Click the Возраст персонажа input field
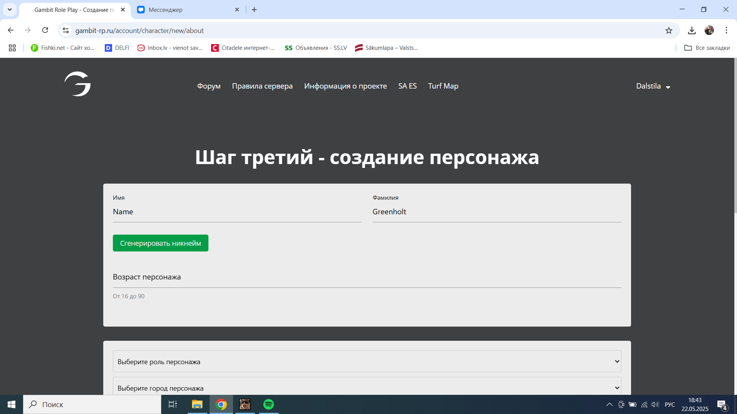Viewport: 737px width, 414px height. [x=367, y=277]
